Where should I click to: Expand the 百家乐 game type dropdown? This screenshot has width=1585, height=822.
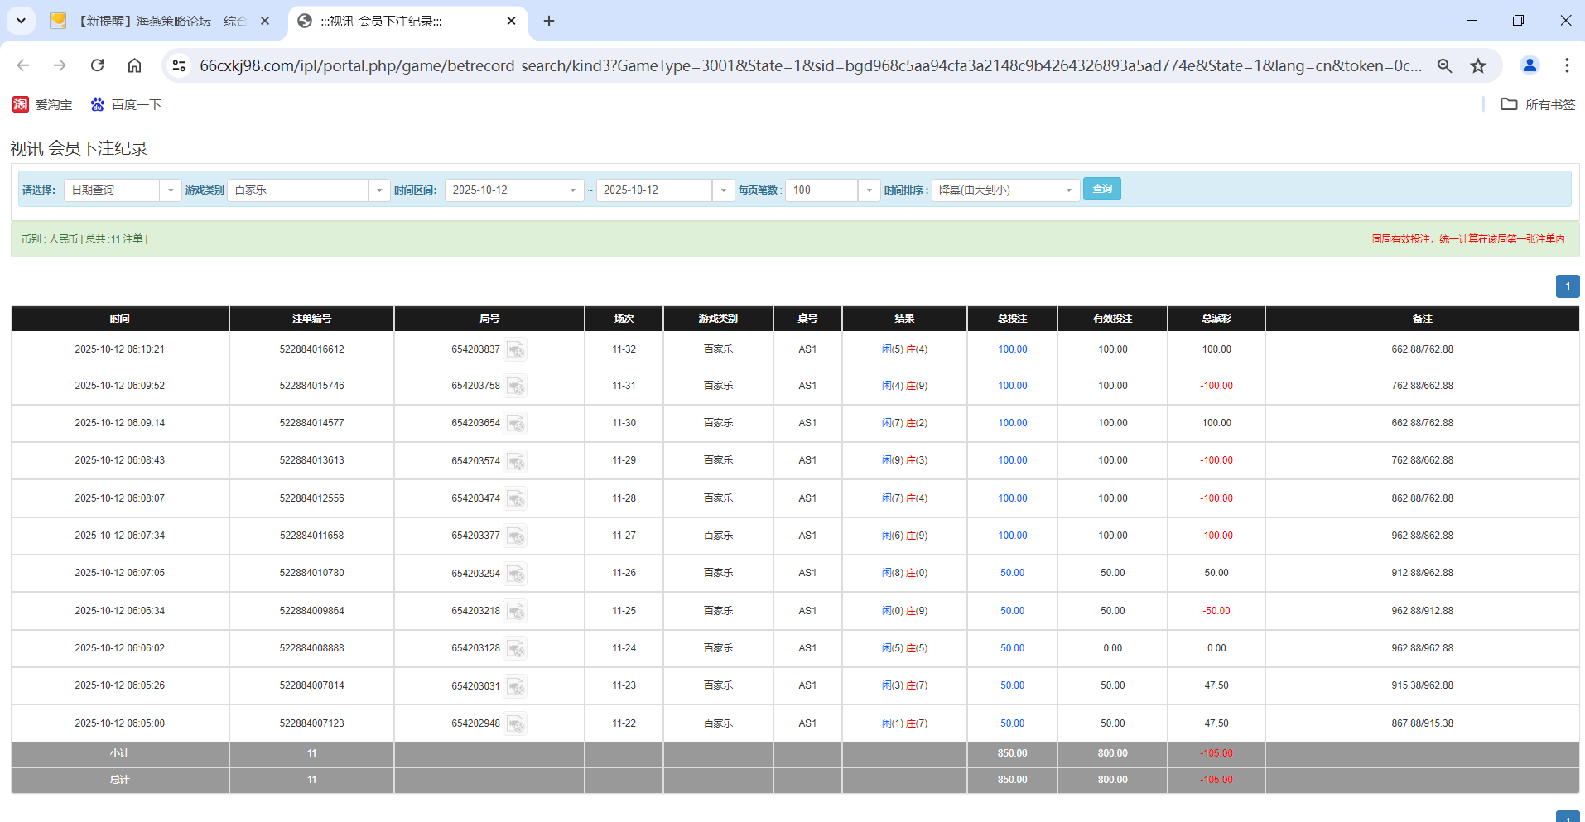tap(307, 190)
